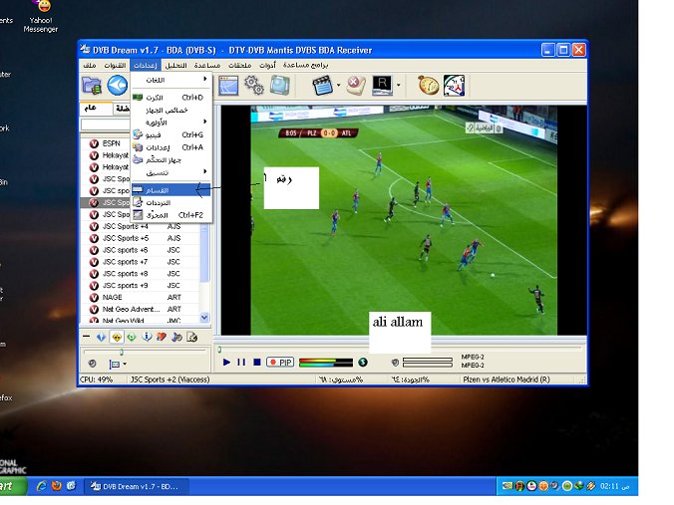Click the minus icon below channel list
Screen dimensions: 674x505
[x=87, y=337]
